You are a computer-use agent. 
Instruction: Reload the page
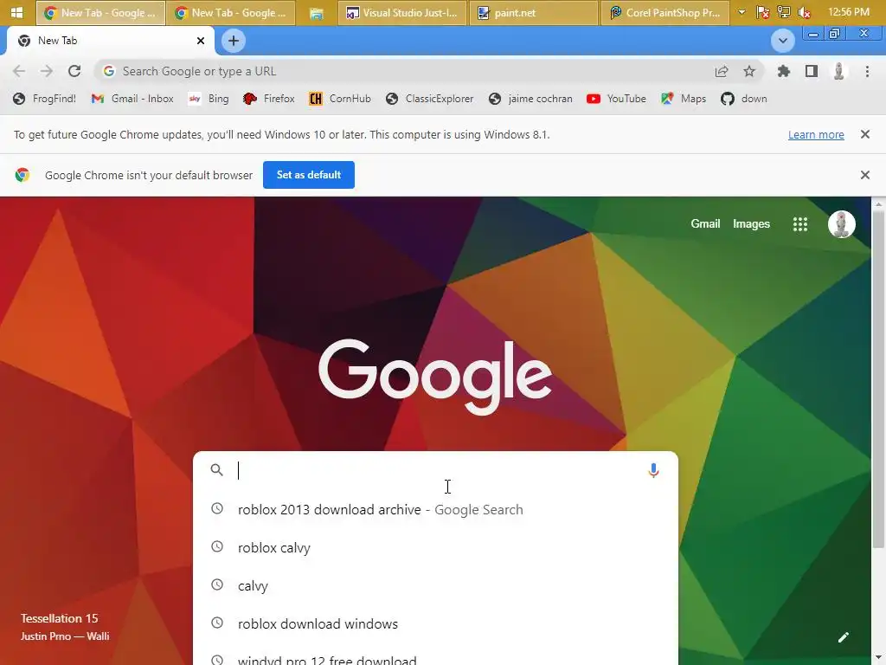coord(74,71)
